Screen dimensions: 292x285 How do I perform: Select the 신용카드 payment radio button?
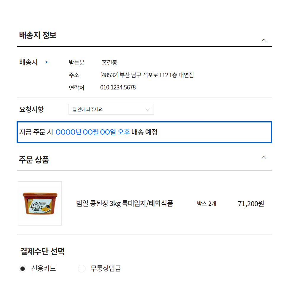(x=22, y=269)
